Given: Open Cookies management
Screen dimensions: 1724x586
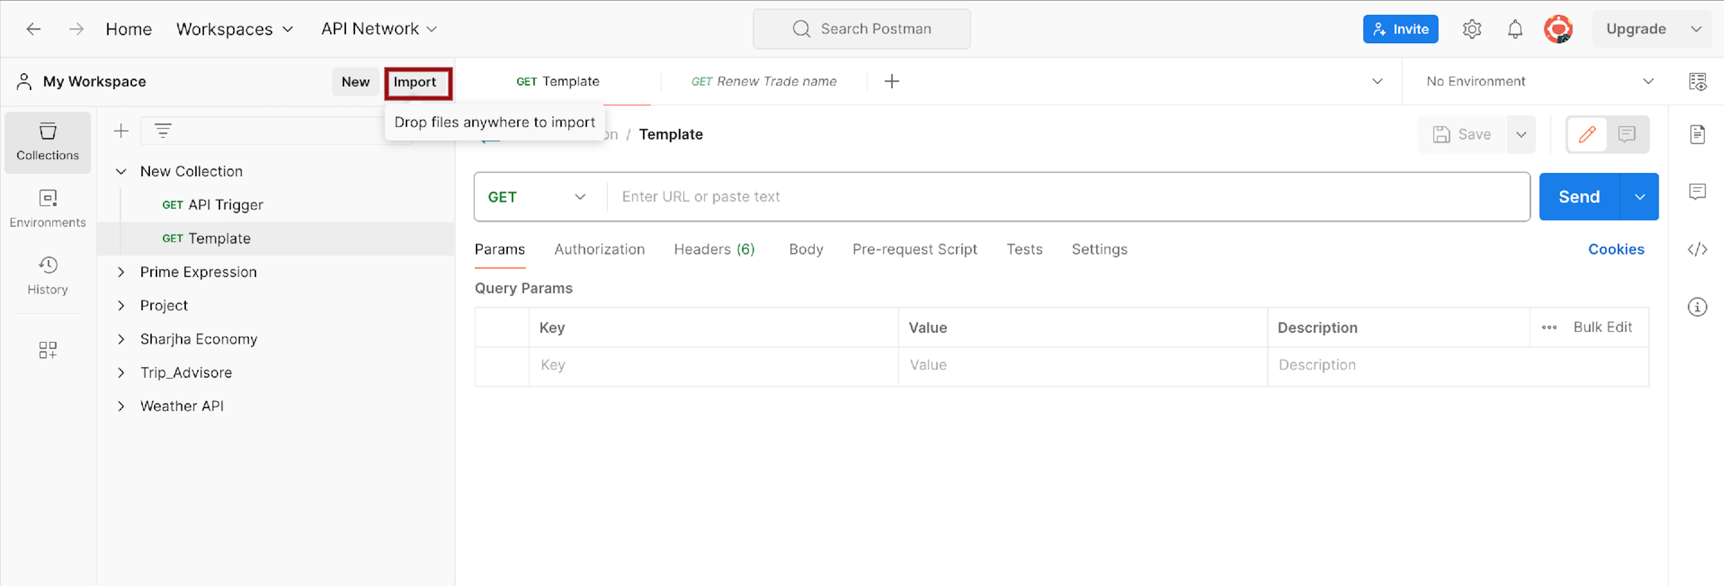Looking at the screenshot, I should point(1616,249).
